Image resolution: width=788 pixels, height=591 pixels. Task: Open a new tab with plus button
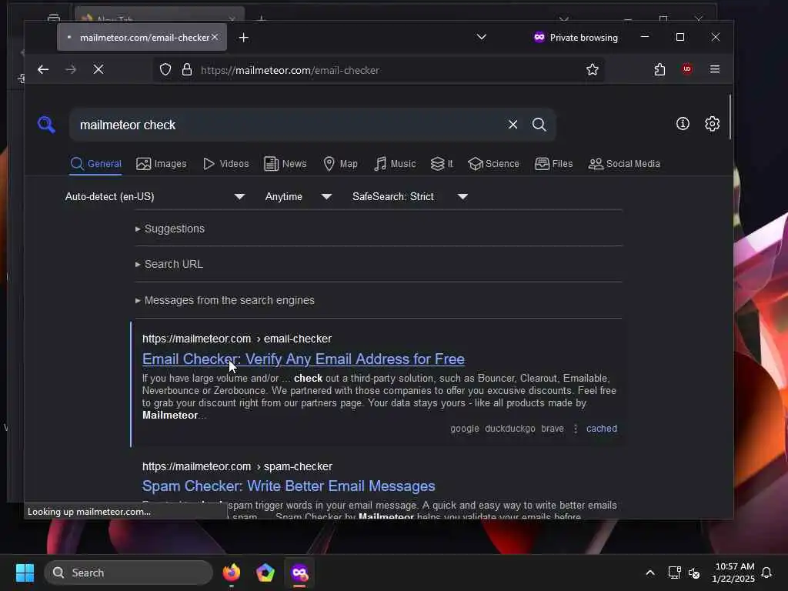click(x=244, y=37)
